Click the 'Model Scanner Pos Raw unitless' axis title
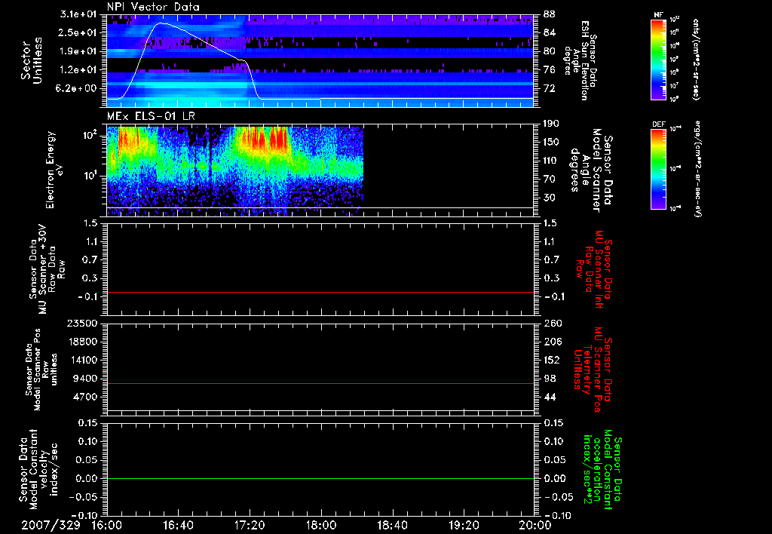The height and width of the screenshot is (534, 772). tap(41, 369)
